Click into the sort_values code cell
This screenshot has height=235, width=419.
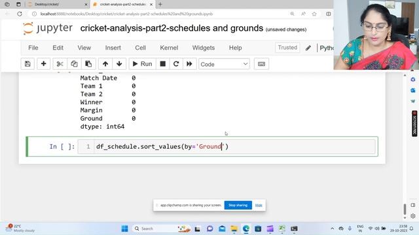click(x=227, y=146)
